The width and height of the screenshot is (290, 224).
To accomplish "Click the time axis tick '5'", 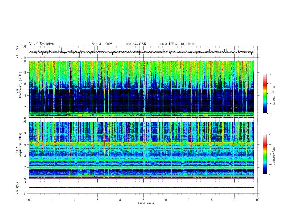I will tap(143, 200).
